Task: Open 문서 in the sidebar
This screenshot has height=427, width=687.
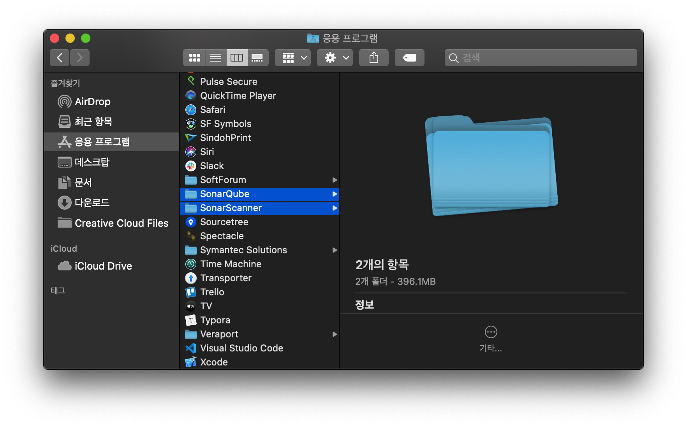Action: [111, 182]
